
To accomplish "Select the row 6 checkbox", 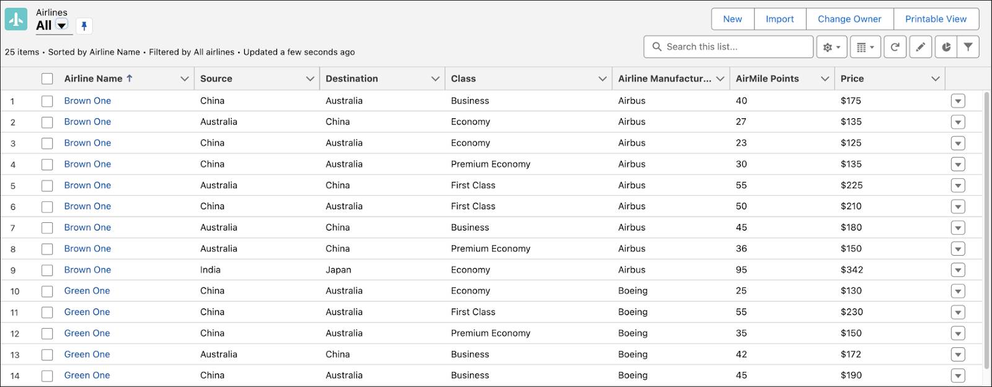I will (x=47, y=207).
